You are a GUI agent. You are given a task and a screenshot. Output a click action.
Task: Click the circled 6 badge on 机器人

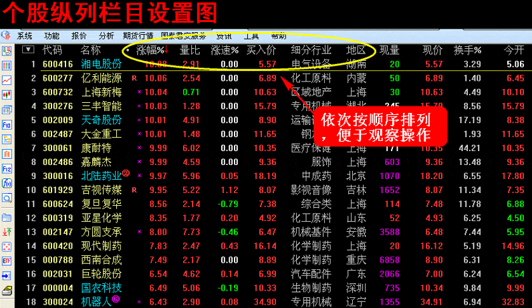(x=116, y=299)
